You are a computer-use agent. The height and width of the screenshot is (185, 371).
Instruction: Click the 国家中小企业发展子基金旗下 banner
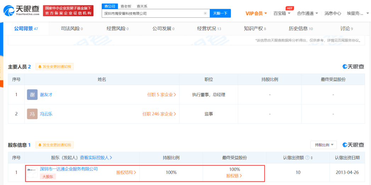[x=68, y=11]
